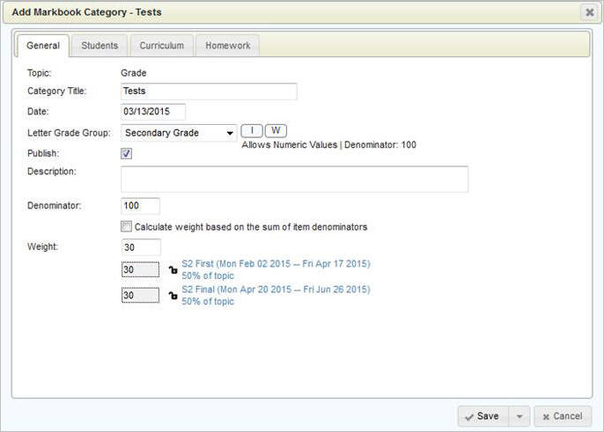Focus the Description text box

pos(294,179)
